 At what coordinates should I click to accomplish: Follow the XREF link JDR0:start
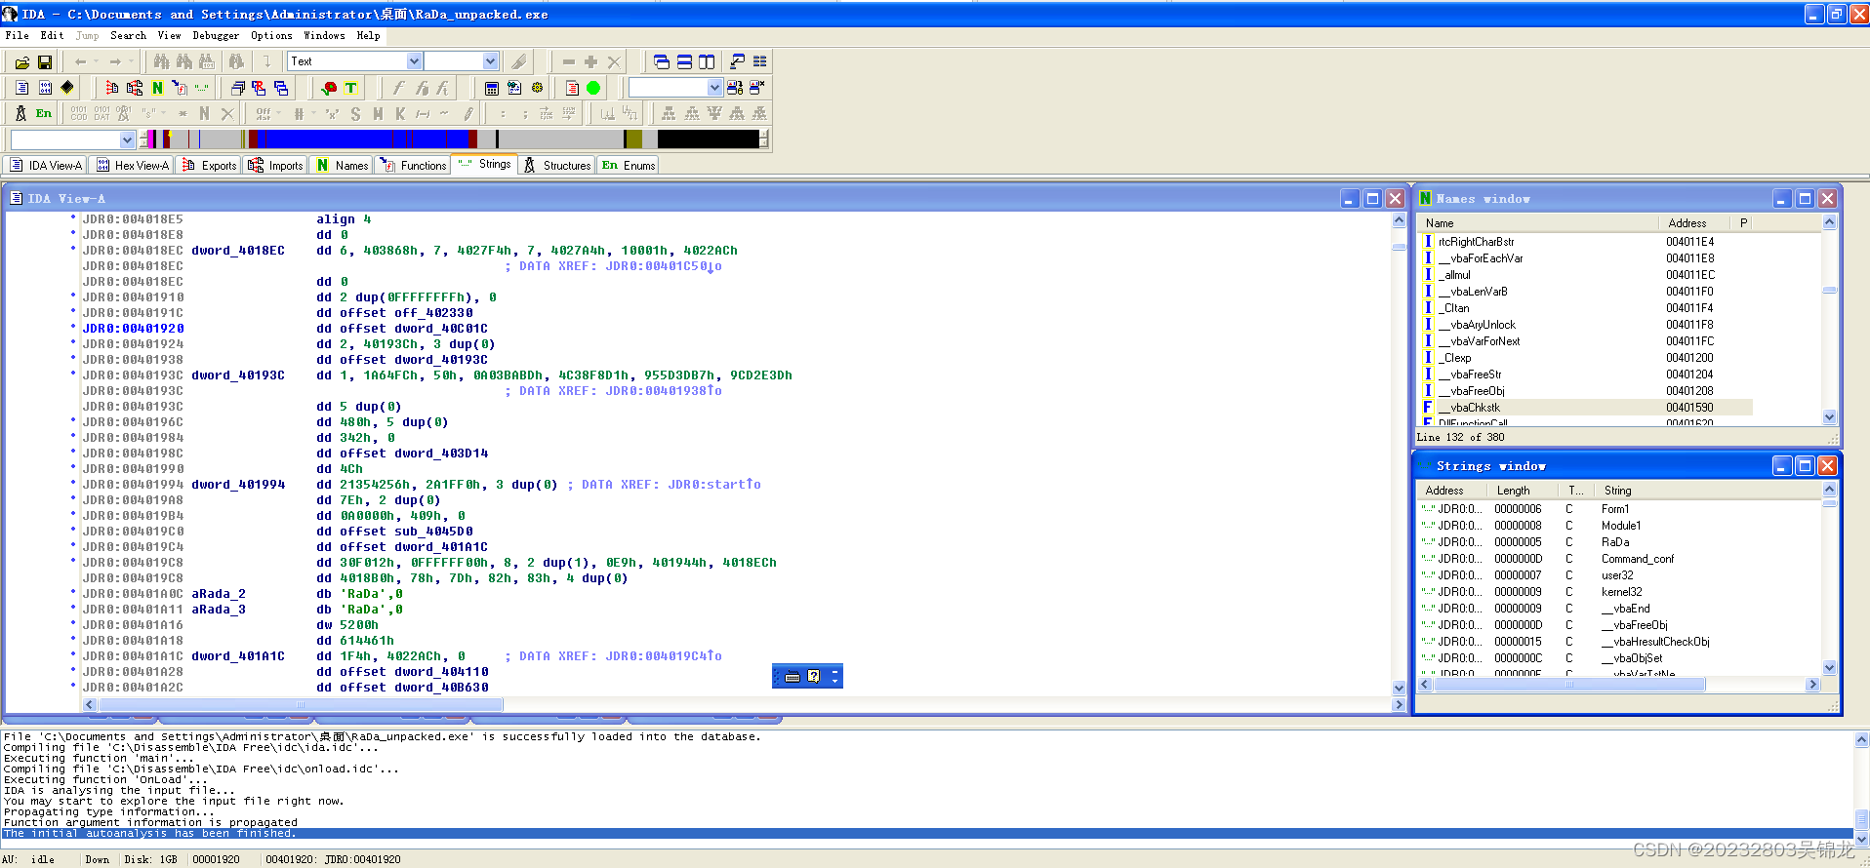coord(714,485)
